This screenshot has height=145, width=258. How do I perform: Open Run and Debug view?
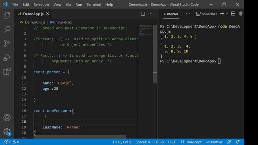pyautogui.click(x=7, y=57)
